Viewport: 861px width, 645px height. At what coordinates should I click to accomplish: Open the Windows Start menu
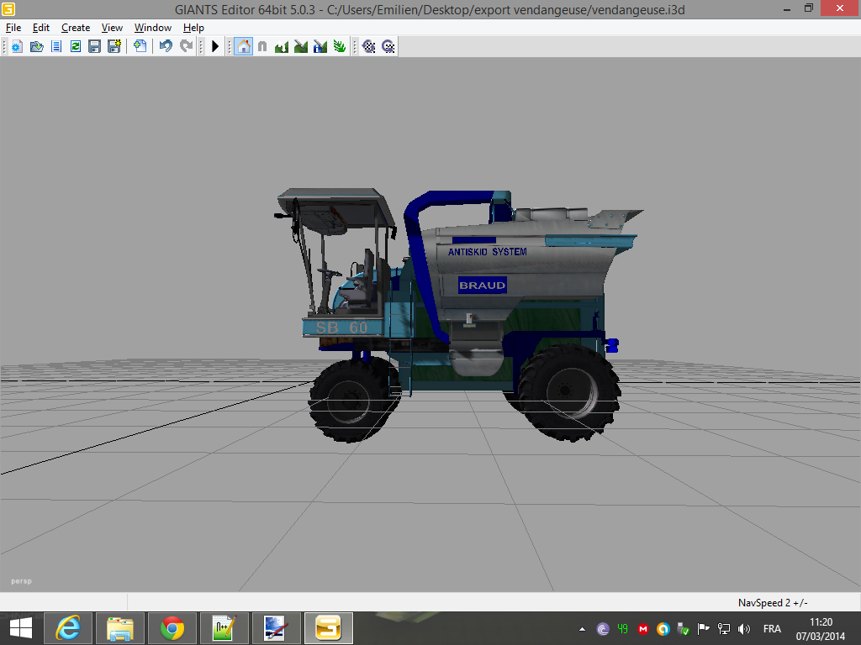21,628
